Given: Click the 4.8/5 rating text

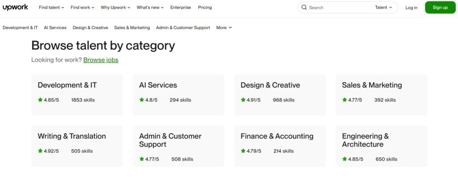Looking at the screenshot, I should coord(151,100).
